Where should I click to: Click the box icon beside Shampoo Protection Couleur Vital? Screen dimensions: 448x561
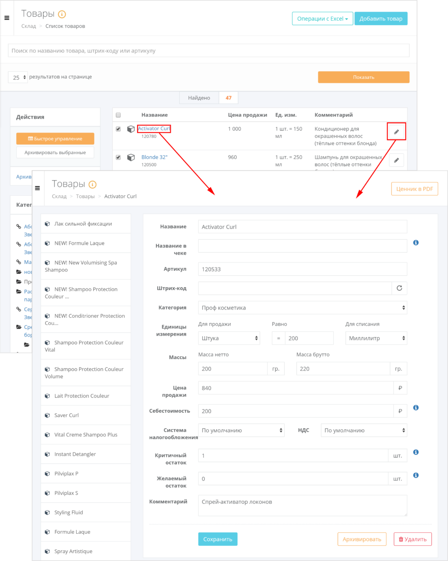(47, 343)
